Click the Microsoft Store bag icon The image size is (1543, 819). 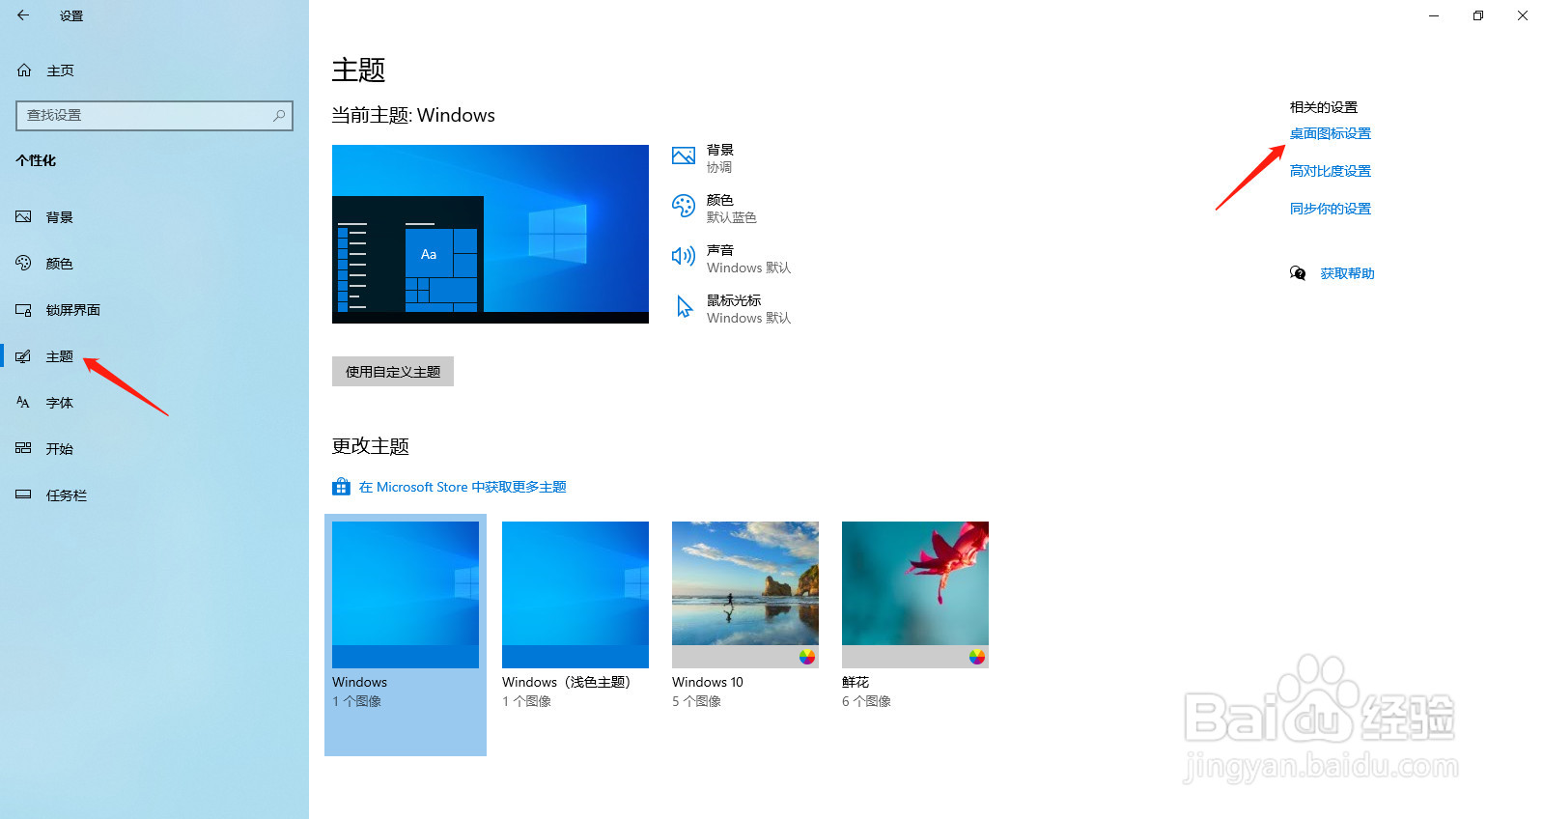click(x=341, y=487)
